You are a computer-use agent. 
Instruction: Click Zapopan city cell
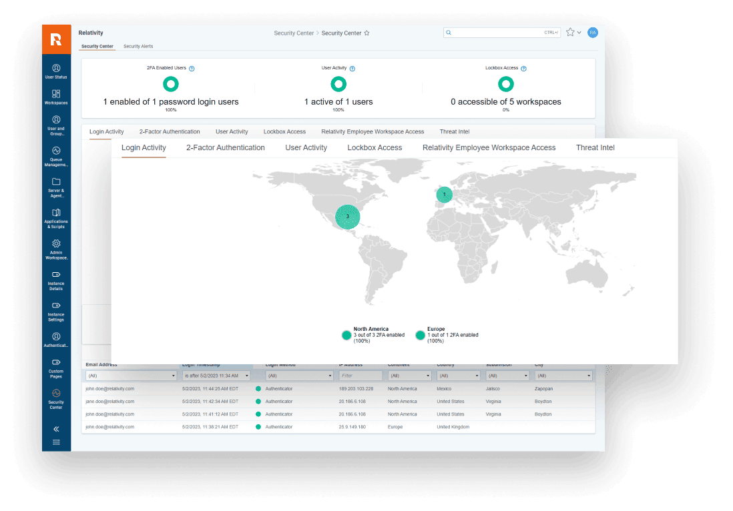(x=543, y=389)
